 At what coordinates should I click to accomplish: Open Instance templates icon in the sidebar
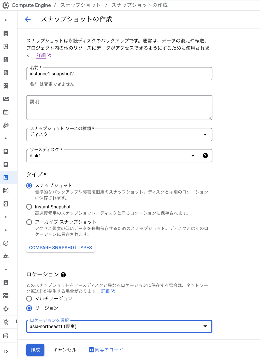[6, 46]
